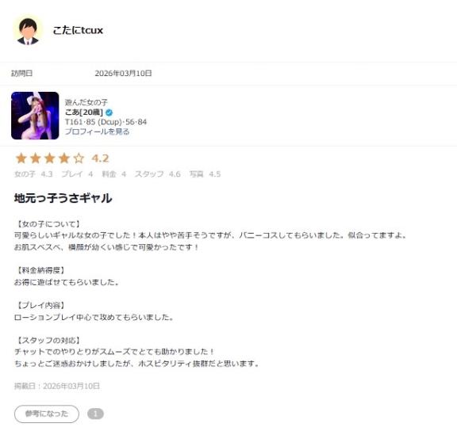Viewport: 457px width, 435px height.
Task: Click the name こあ[20歳]
Action: click(84, 112)
